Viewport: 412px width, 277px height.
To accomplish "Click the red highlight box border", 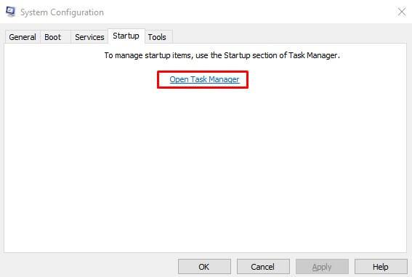I will (203, 72).
